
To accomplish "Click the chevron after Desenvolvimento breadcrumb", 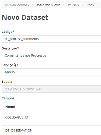I will point(63,5).
